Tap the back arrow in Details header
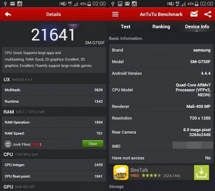Image resolution: width=215 pixels, height=191 pixels. pos(8,14)
